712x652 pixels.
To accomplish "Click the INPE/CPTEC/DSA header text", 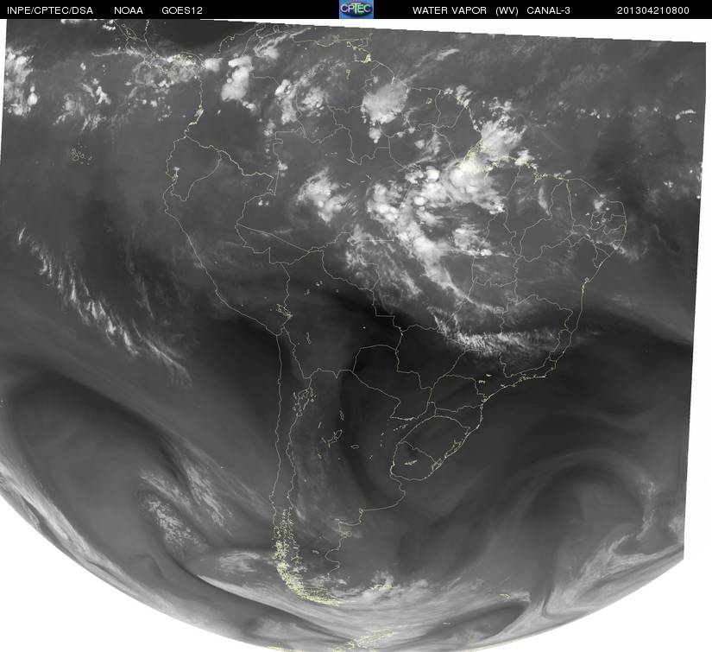I will [49, 10].
